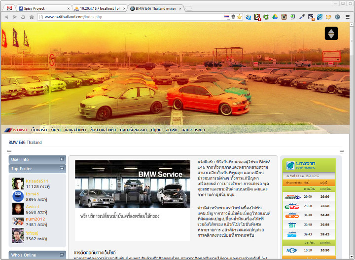
Task: Bookmark this page with the star icon
Action: pyautogui.click(x=239, y=17)
